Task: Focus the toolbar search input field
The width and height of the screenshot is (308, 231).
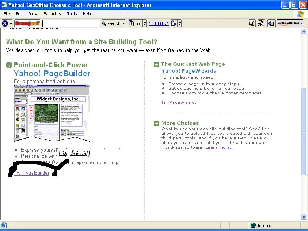Action: click(x=71, y=23)
